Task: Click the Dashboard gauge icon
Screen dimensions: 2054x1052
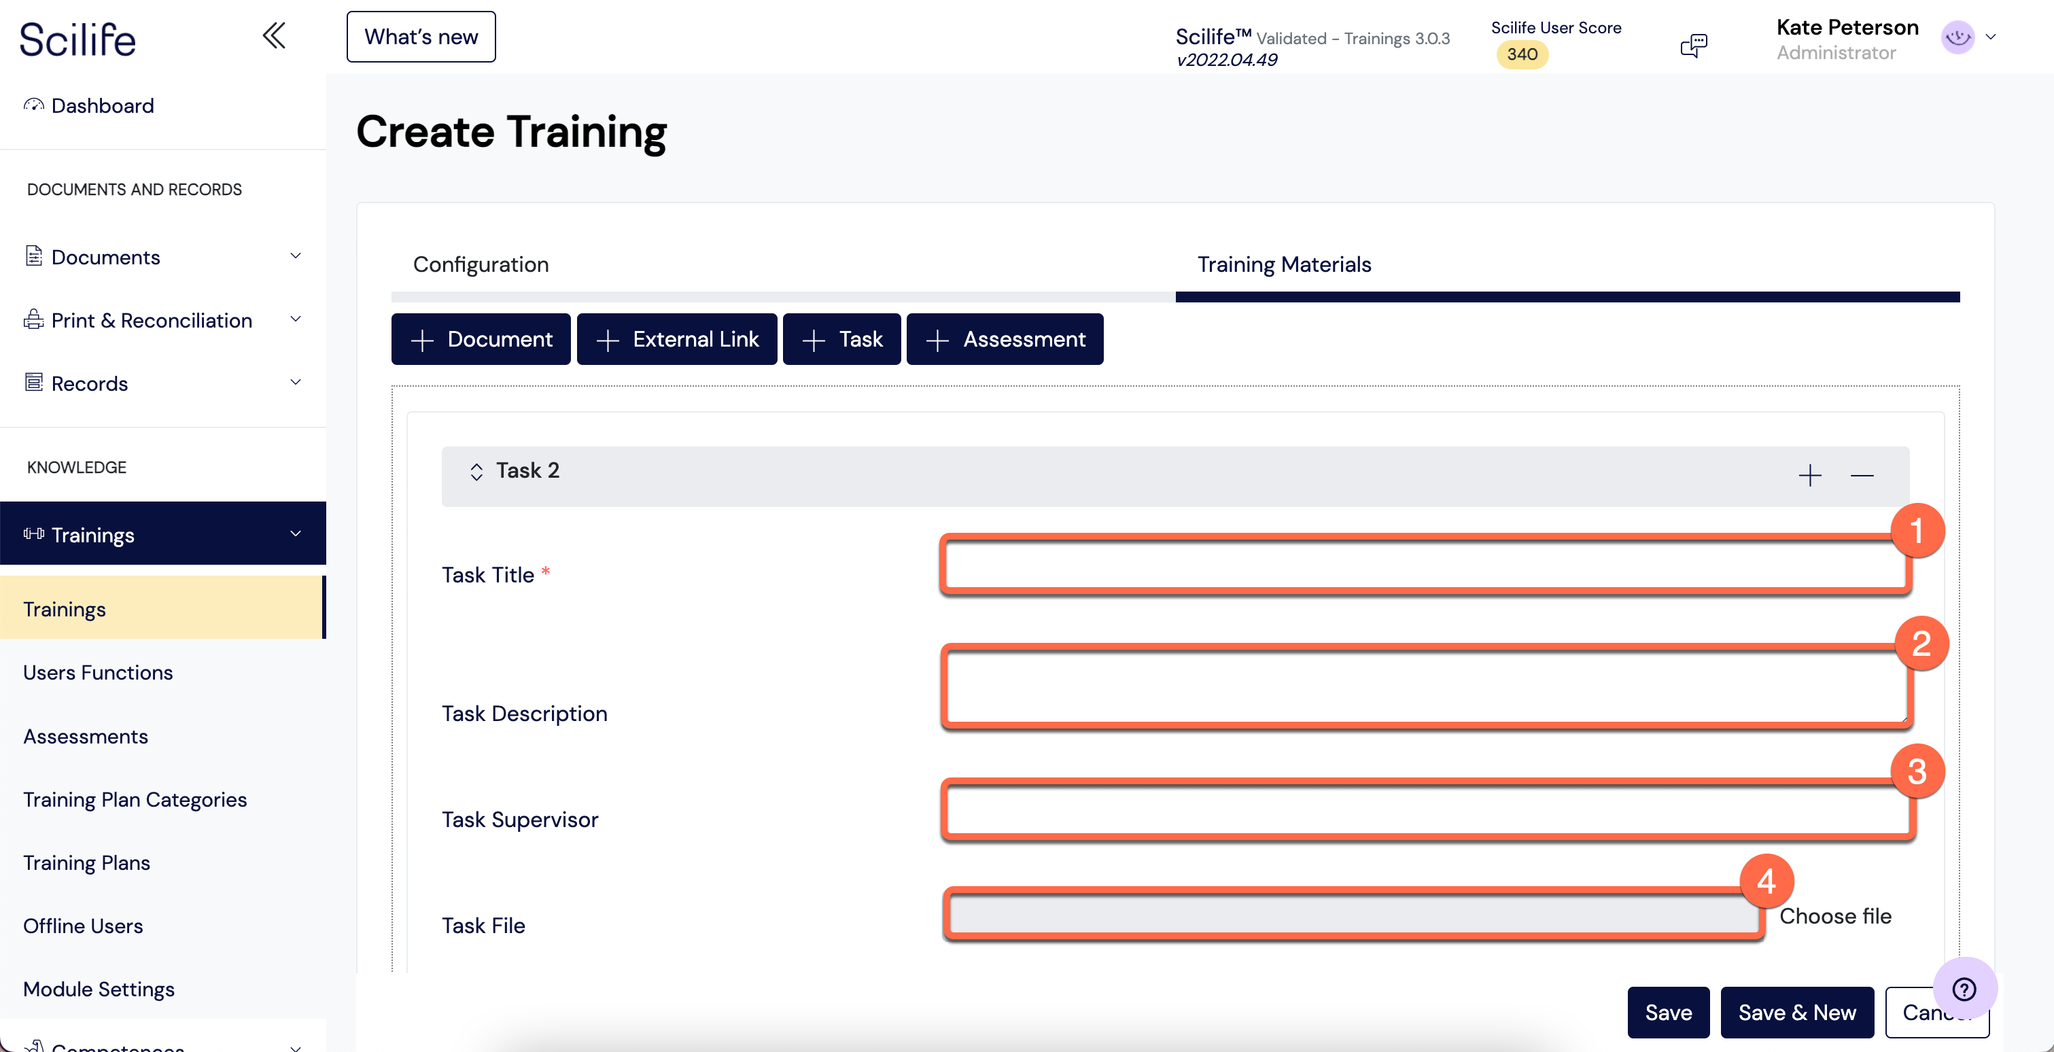Action: (33, 105)
